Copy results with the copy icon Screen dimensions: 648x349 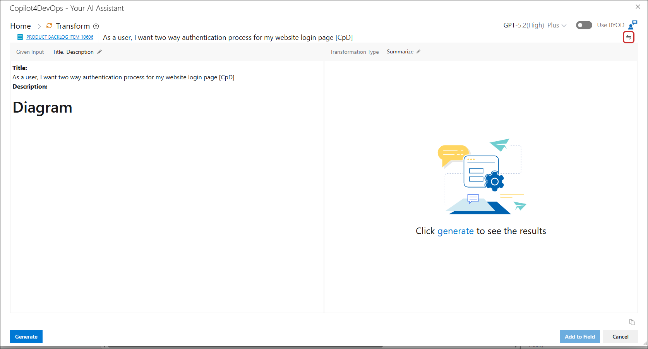(x=632, y=322)
